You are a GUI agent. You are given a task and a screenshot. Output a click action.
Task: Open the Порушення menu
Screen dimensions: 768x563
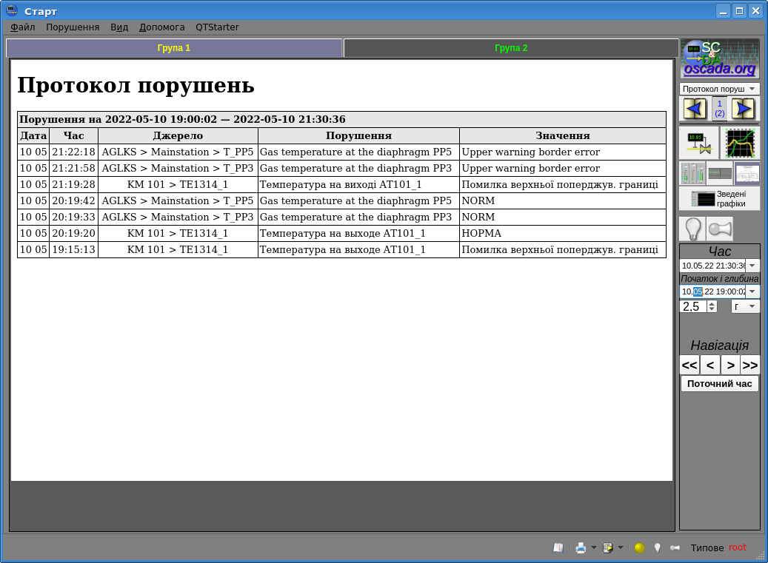pos(73,27)
